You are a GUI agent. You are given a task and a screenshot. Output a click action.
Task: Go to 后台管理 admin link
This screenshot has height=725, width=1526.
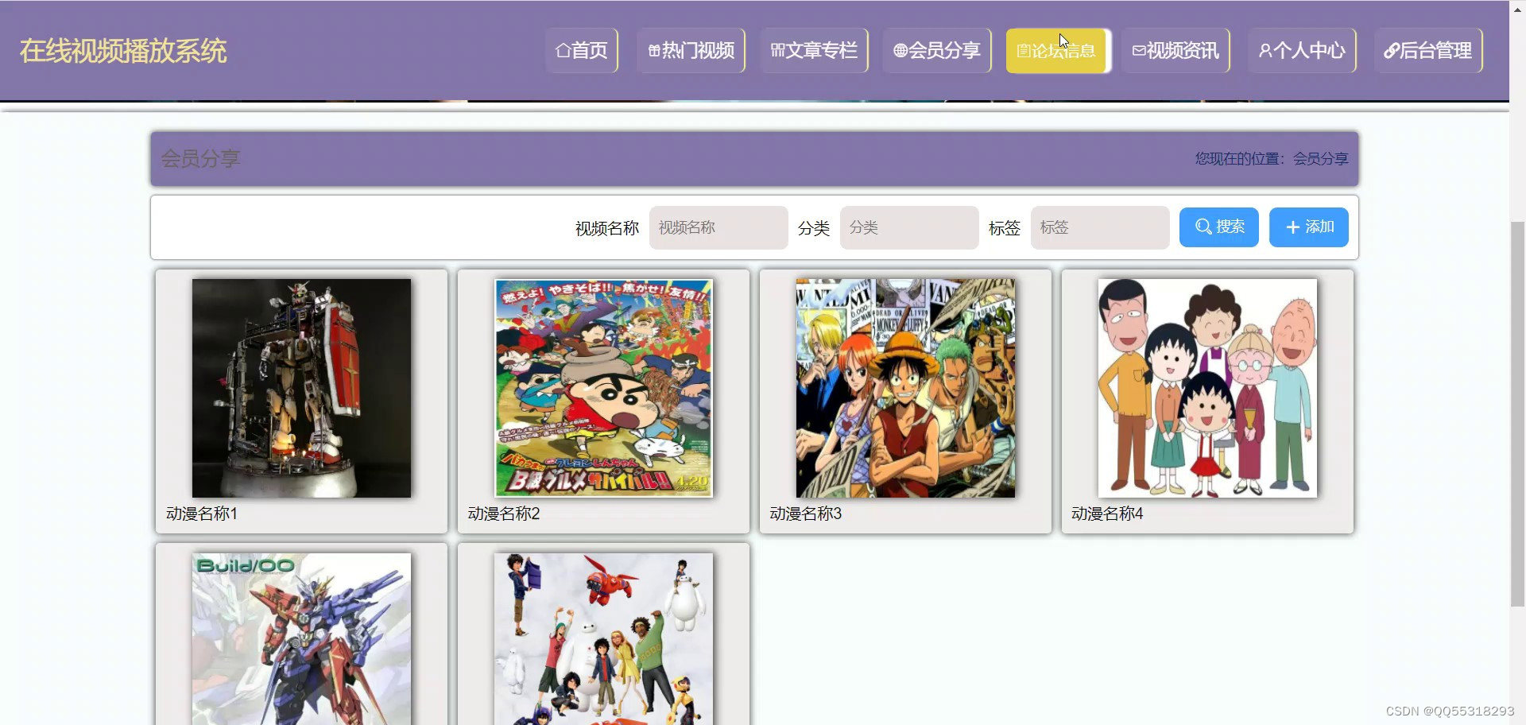pyautogui.click(x=1428, y=51)
